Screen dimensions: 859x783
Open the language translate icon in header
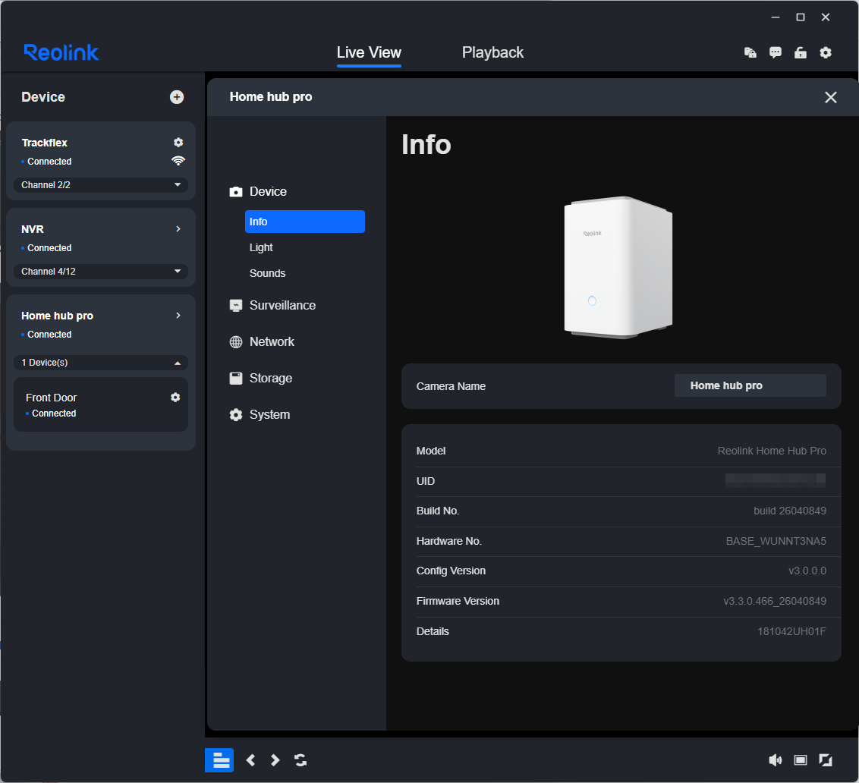coord(750,52)
